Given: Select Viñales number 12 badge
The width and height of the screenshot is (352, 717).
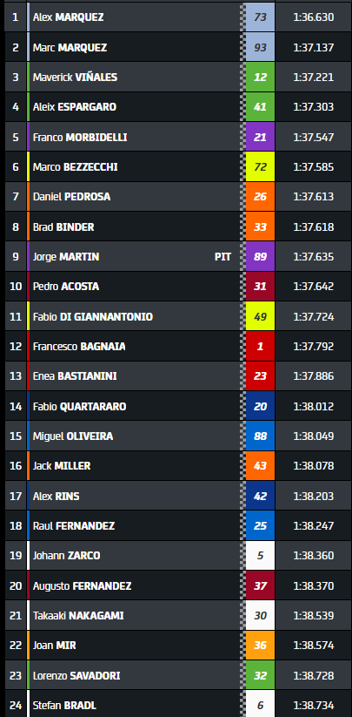Looking at the screenshot, I should pyautogui.click(x=260, y=77).
